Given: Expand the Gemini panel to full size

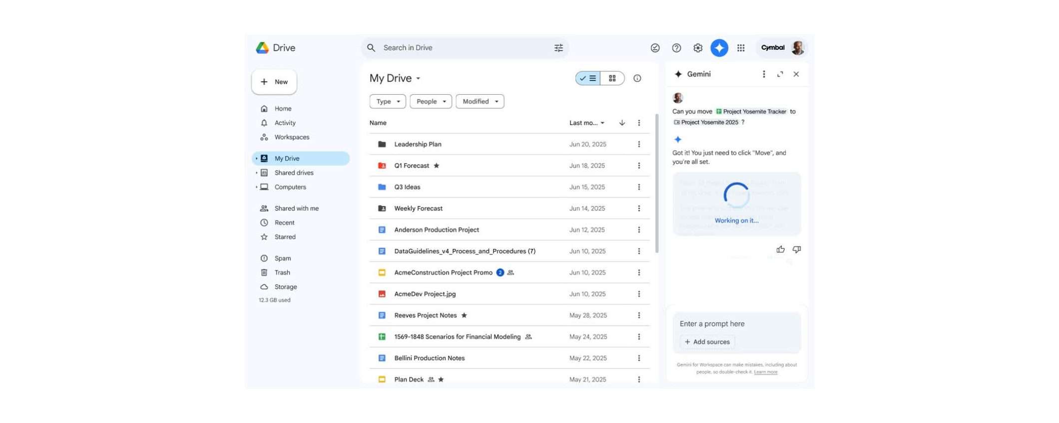Looking at the screenshot, I should pyautogui.click(x=780, y=74).
